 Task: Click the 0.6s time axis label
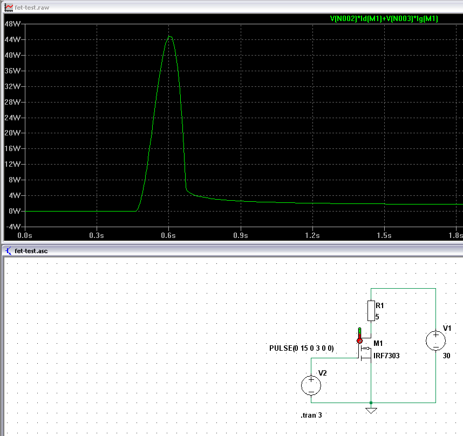(x=168, y=235)
